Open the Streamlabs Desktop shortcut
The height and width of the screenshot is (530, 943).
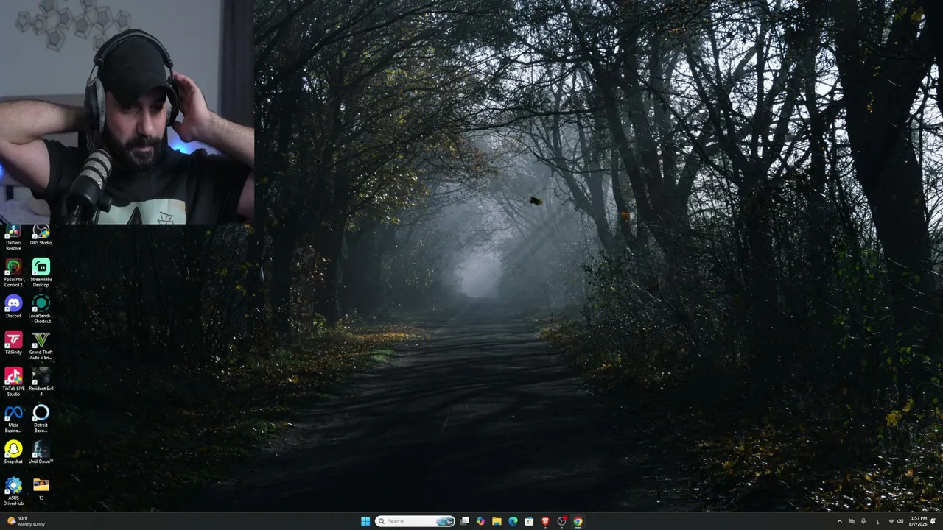[x=41, y=272]
